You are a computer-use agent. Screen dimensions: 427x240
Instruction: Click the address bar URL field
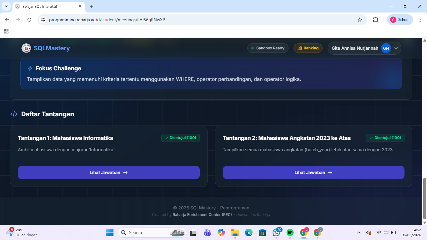coord(200,20)
